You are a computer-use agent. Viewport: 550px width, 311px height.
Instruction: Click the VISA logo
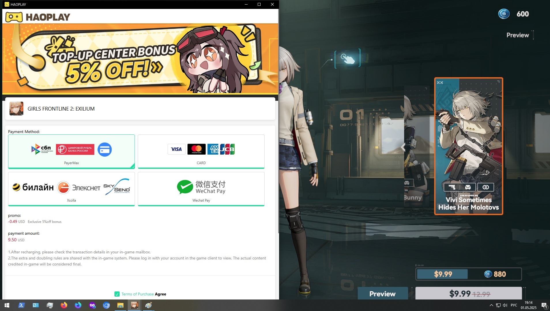tap(176, 149)
